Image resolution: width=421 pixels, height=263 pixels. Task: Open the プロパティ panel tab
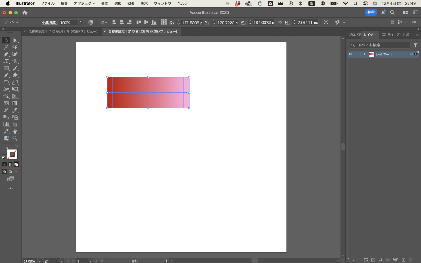(354, 35)
